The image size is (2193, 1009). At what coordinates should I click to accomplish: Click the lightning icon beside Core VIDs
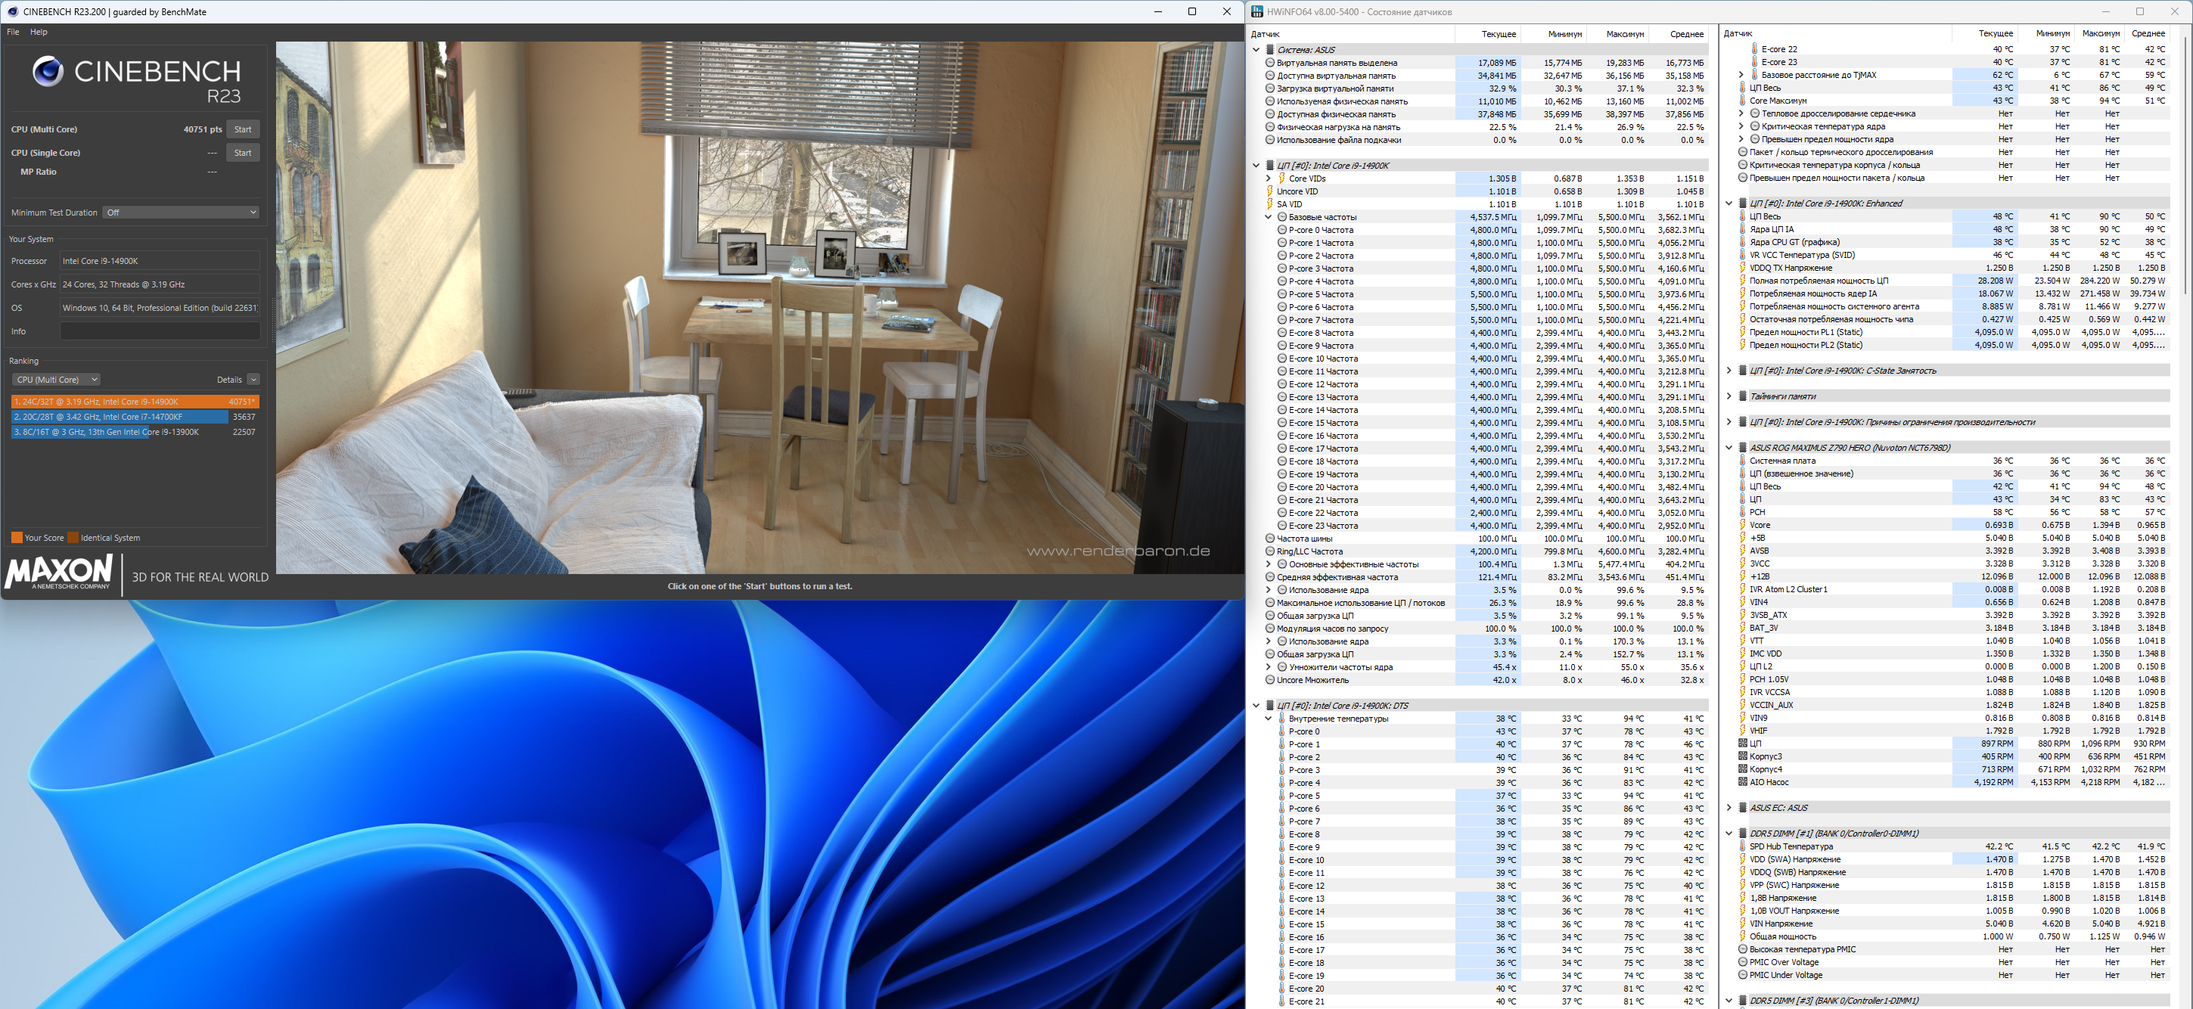[x=1282, y=179]
